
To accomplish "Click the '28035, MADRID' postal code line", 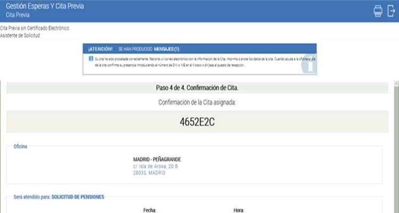I will (x=149, y=173).
